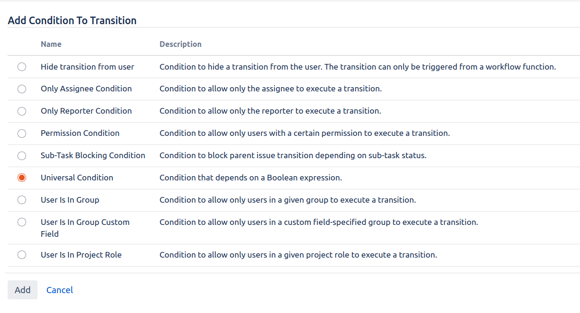Click the Universal Condition name label
580x313 pixels.
click(77, 178)
